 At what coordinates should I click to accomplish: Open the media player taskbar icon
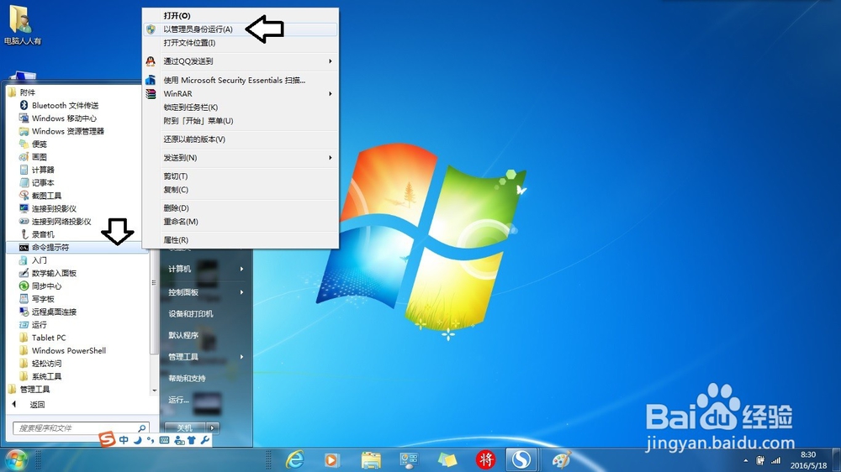click(x=331, y=460)
